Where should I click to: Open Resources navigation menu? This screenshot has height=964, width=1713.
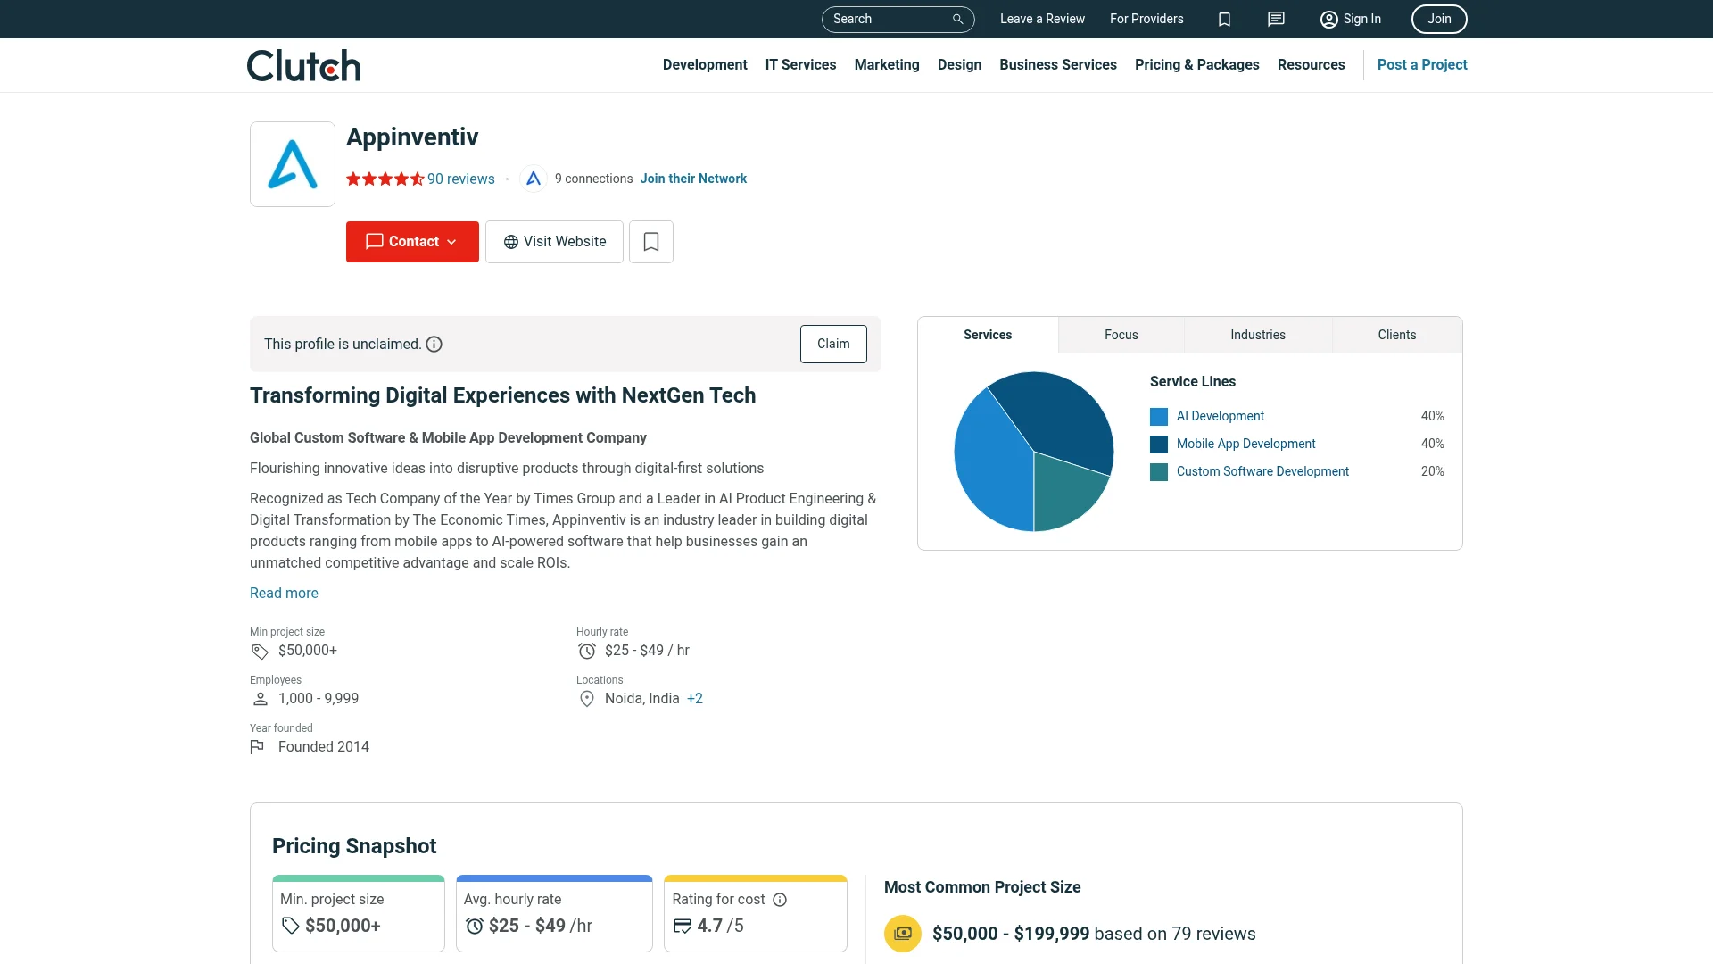click(1312, 65)
